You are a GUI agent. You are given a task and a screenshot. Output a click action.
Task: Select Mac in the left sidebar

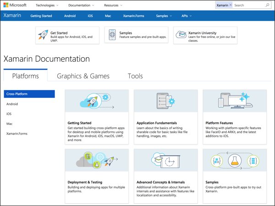(9, 124)
